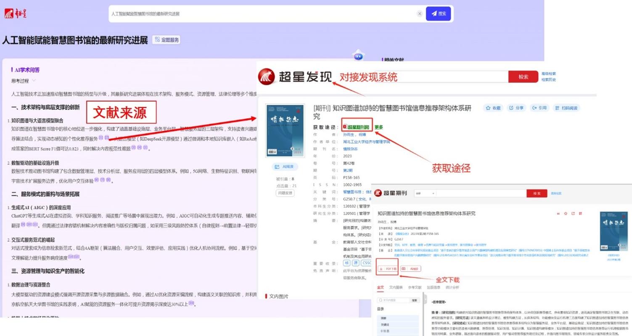Click the QR code icon in 超星期刊
This screenshot has height=336, width=632.
pos(580,213)
